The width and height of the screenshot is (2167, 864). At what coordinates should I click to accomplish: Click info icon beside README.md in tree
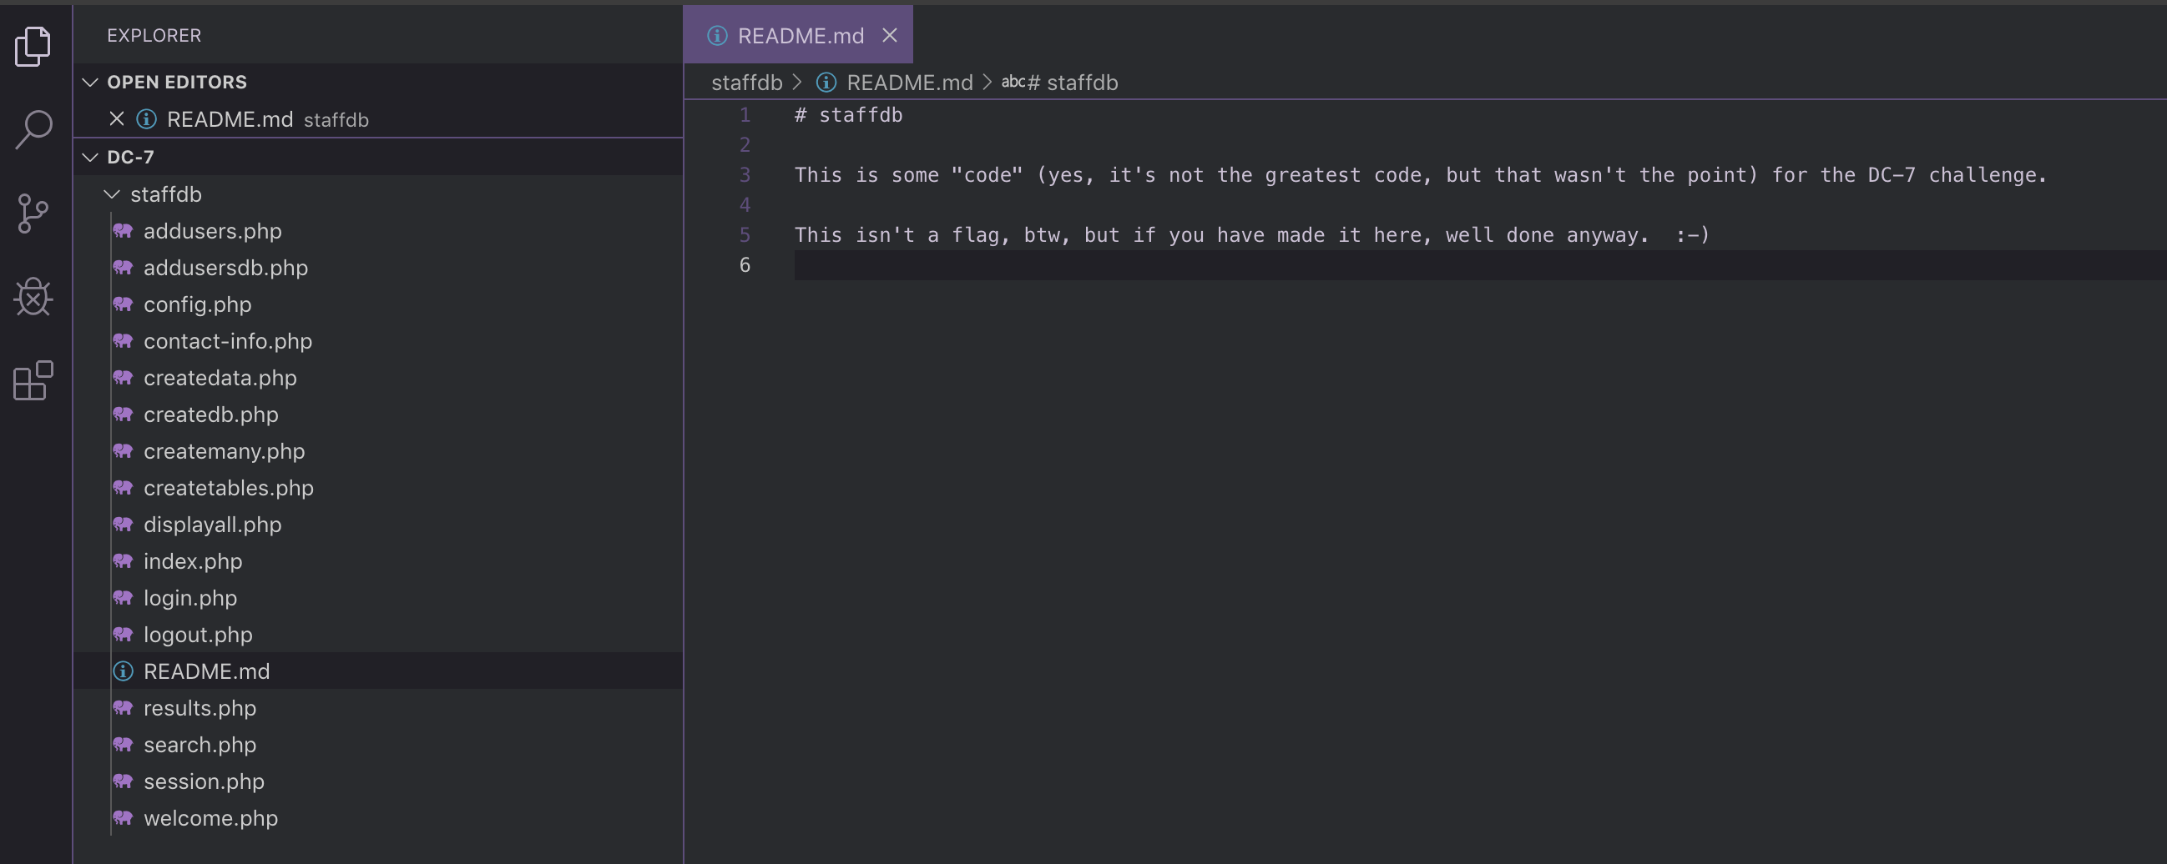pyautogui.click(x=123, y=671)
